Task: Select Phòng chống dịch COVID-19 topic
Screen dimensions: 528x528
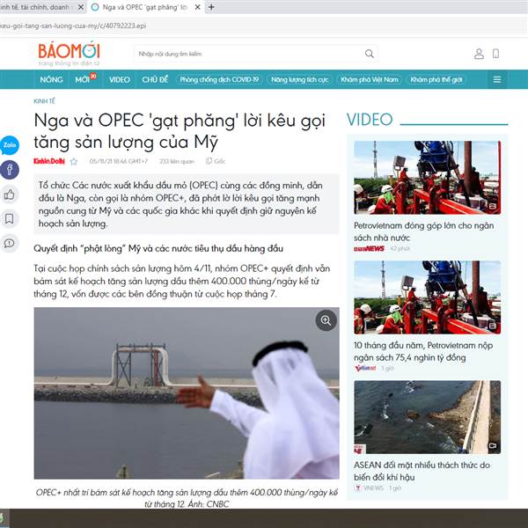Action: (x=219, y=80)
